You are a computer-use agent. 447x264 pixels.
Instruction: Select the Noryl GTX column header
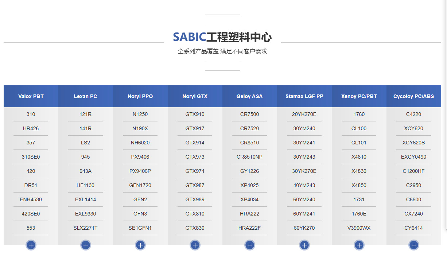195,96
